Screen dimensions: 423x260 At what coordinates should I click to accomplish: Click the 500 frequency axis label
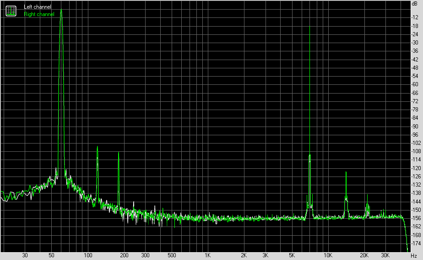[x=172, y=255]
